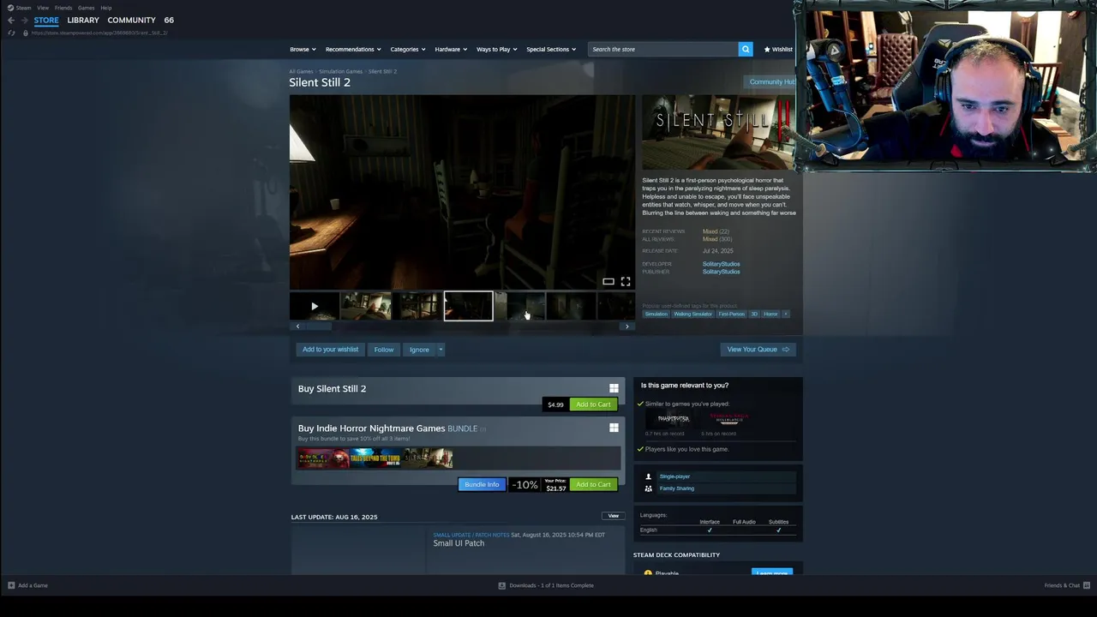Click the Downloads icon in the bottom bar

pos(502,585)
